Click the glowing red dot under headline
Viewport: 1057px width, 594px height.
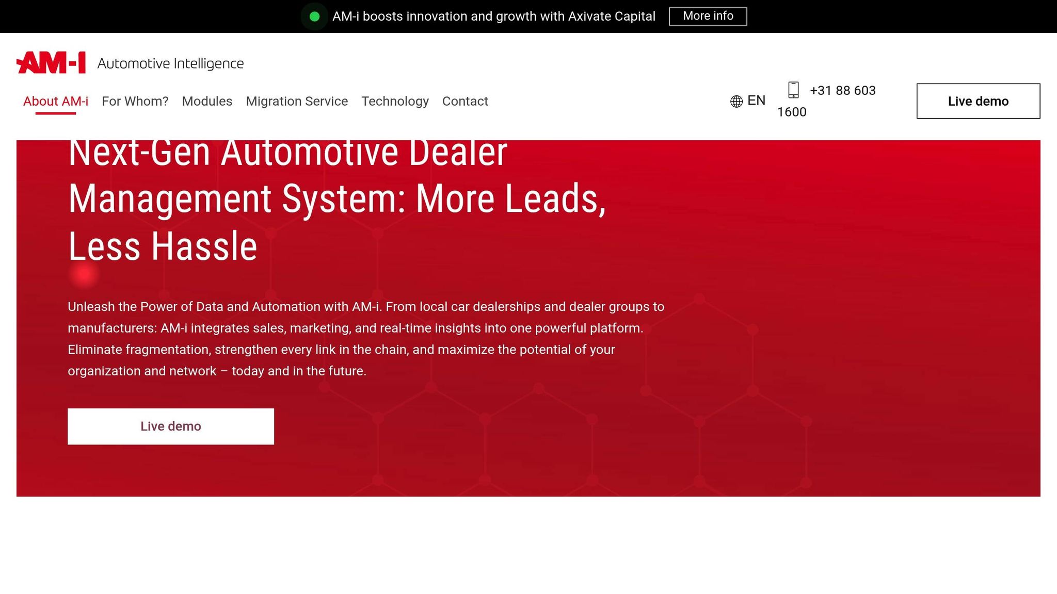click(x=84, y=274)
